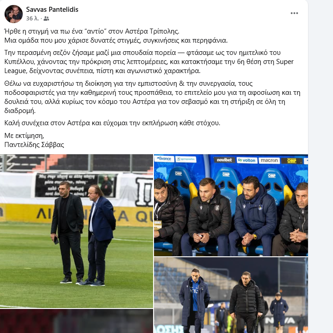
Task: Click the line "Καλή συνέχεια στον Αστέρα"
Action: (112, 123)
